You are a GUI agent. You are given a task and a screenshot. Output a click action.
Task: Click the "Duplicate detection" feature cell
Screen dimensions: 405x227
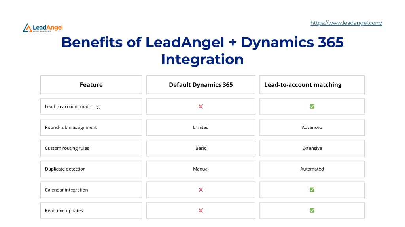(x=91, y=169)
